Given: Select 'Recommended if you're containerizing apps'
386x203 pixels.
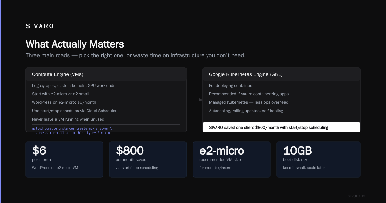Looking at the screenshot, I should click(x=249, y=94).
